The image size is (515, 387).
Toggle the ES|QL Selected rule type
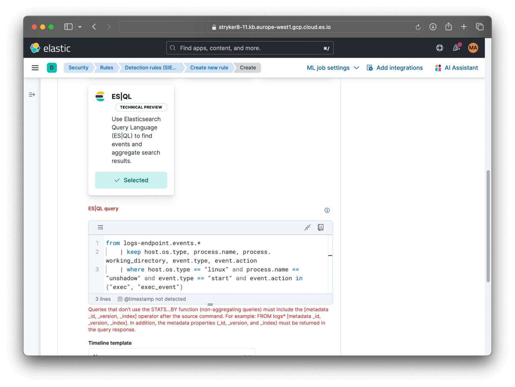[x=131, y=180]
